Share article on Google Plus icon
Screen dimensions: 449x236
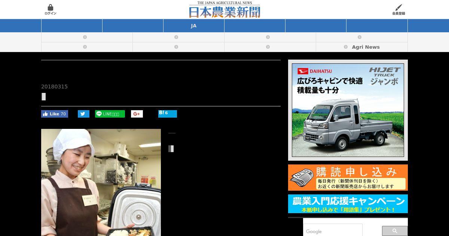(x=137, y=114)
